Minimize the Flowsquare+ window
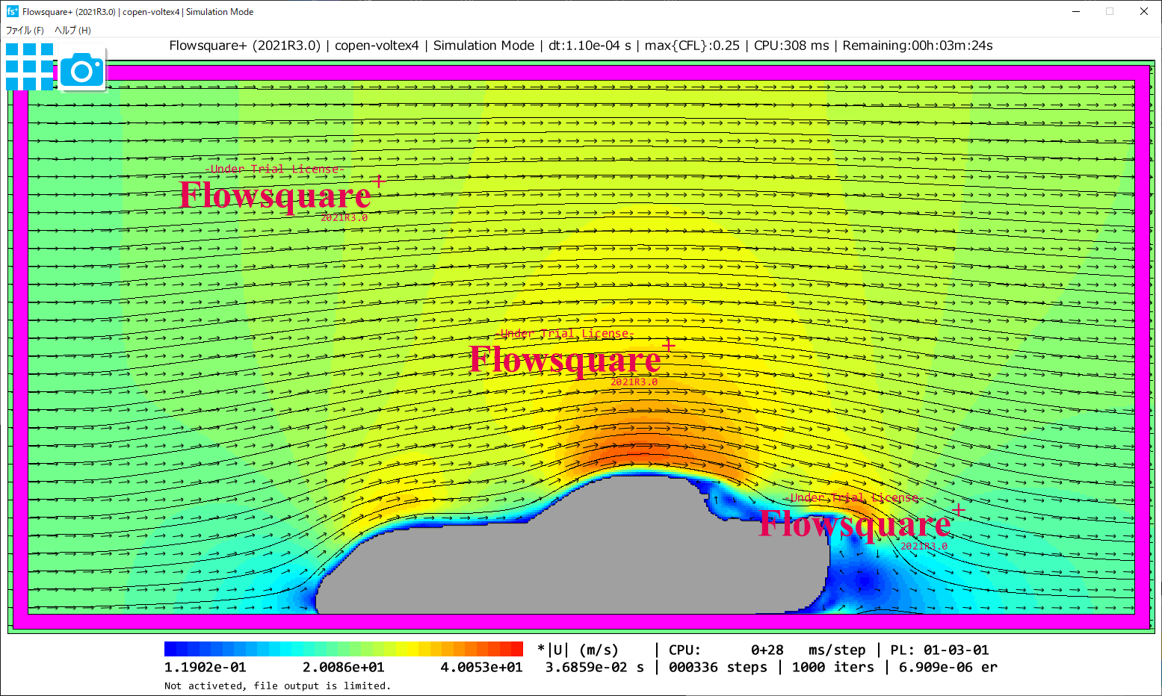The width and height of the screenshot is (1162, 696). (1076, 11)
